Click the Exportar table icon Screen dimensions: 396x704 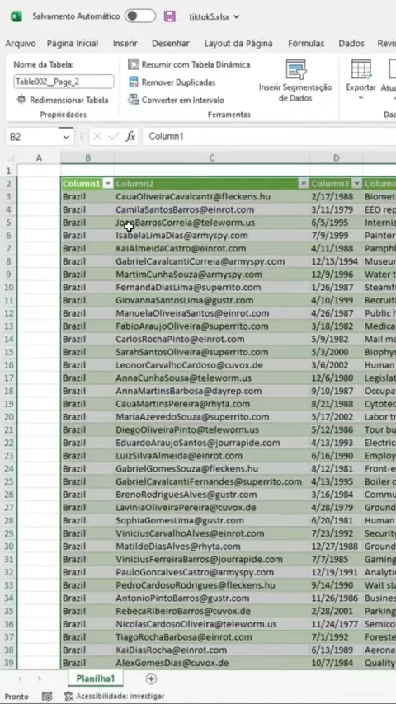click(361, 69)
